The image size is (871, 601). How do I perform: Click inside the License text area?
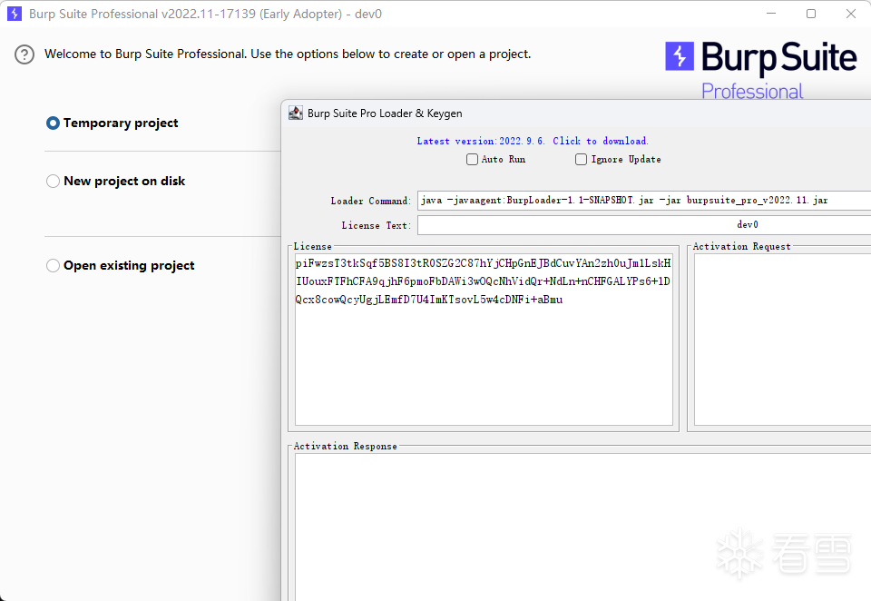tap(484, 340)
